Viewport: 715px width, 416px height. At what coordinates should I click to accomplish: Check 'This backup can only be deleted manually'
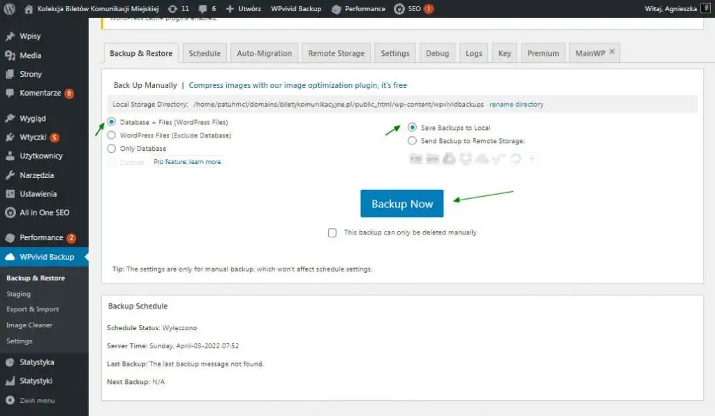[x=332, y=233]
